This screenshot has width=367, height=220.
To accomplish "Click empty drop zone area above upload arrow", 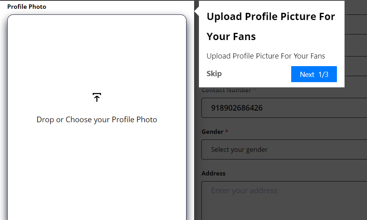I will tap(97, 54).
